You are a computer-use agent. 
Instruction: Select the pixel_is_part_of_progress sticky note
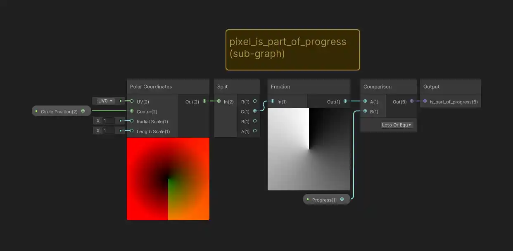[292, 49]
